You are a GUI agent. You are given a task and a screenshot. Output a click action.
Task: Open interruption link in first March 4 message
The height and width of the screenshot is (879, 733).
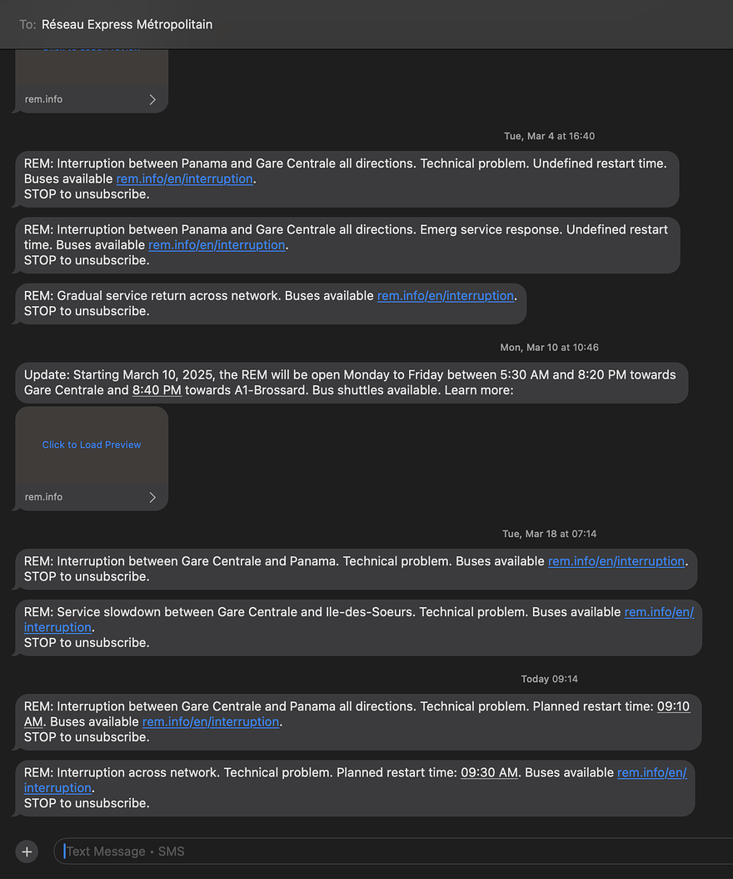tap(185, 178)
